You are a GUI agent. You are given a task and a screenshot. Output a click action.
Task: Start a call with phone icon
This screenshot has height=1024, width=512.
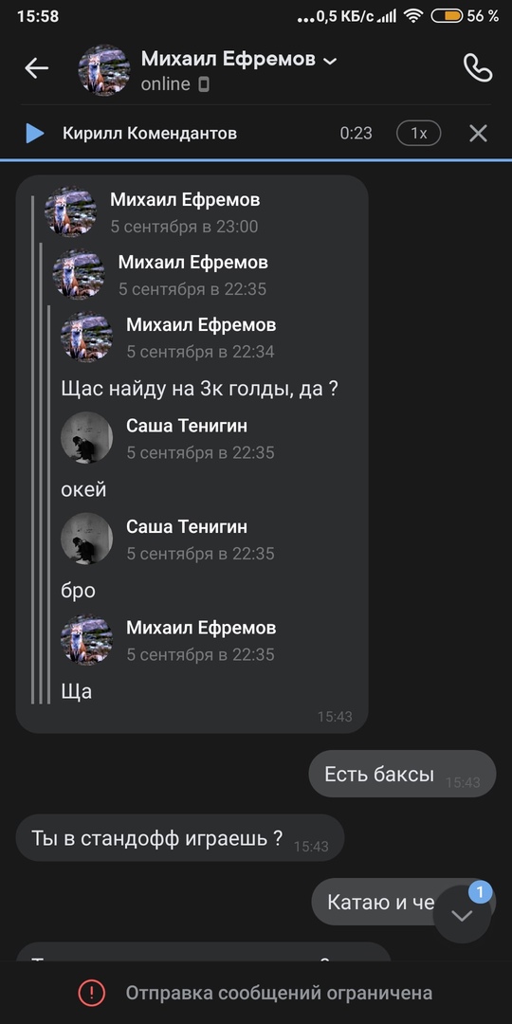pyautogui.click(x=477, y=67)
